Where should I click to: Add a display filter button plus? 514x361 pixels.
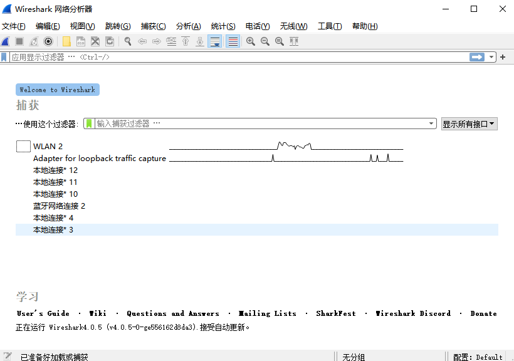pyautogui.click(x=503, y=57)
